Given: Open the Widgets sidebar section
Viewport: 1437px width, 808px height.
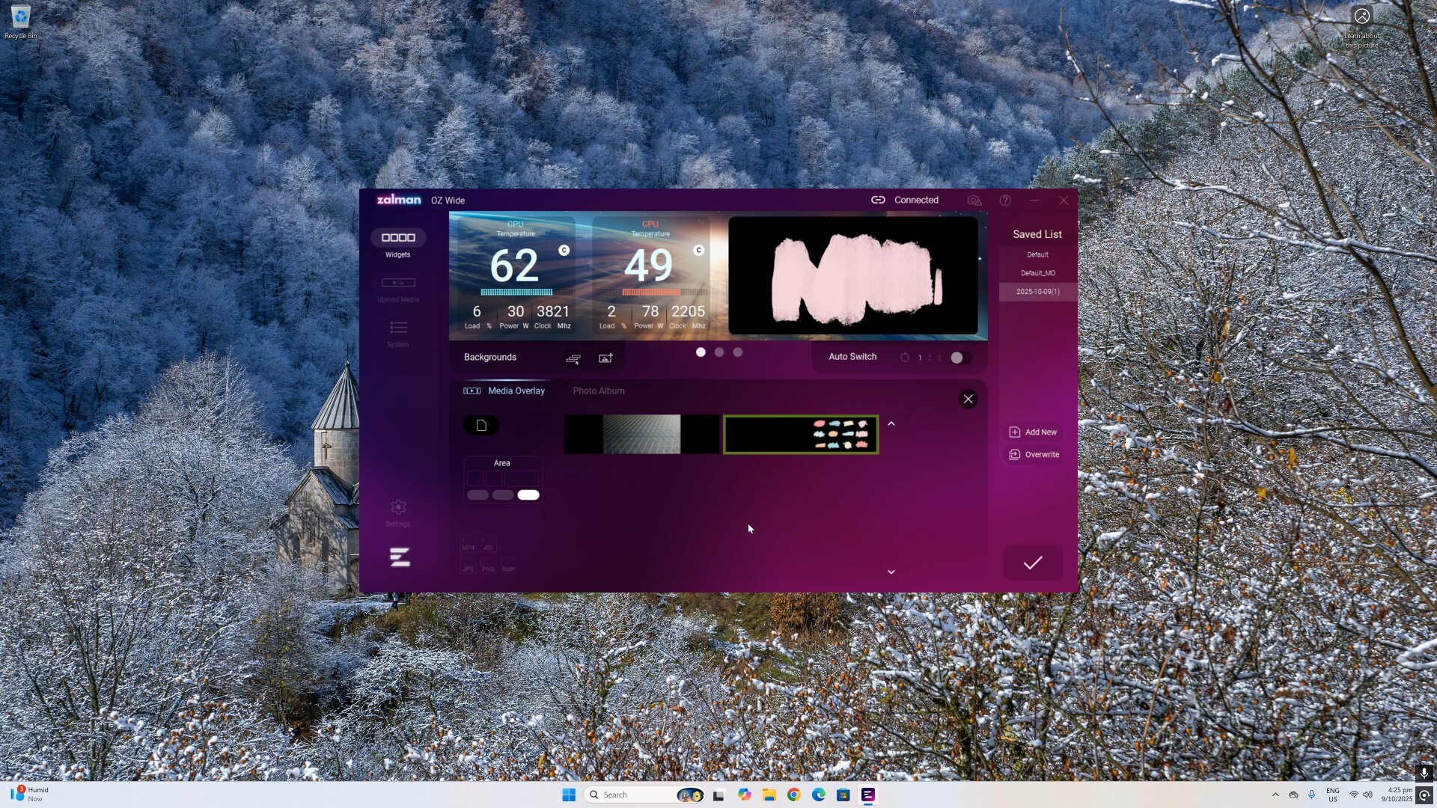Looking at the screenshot, I should pyautogui.click(x=398, y=238).
